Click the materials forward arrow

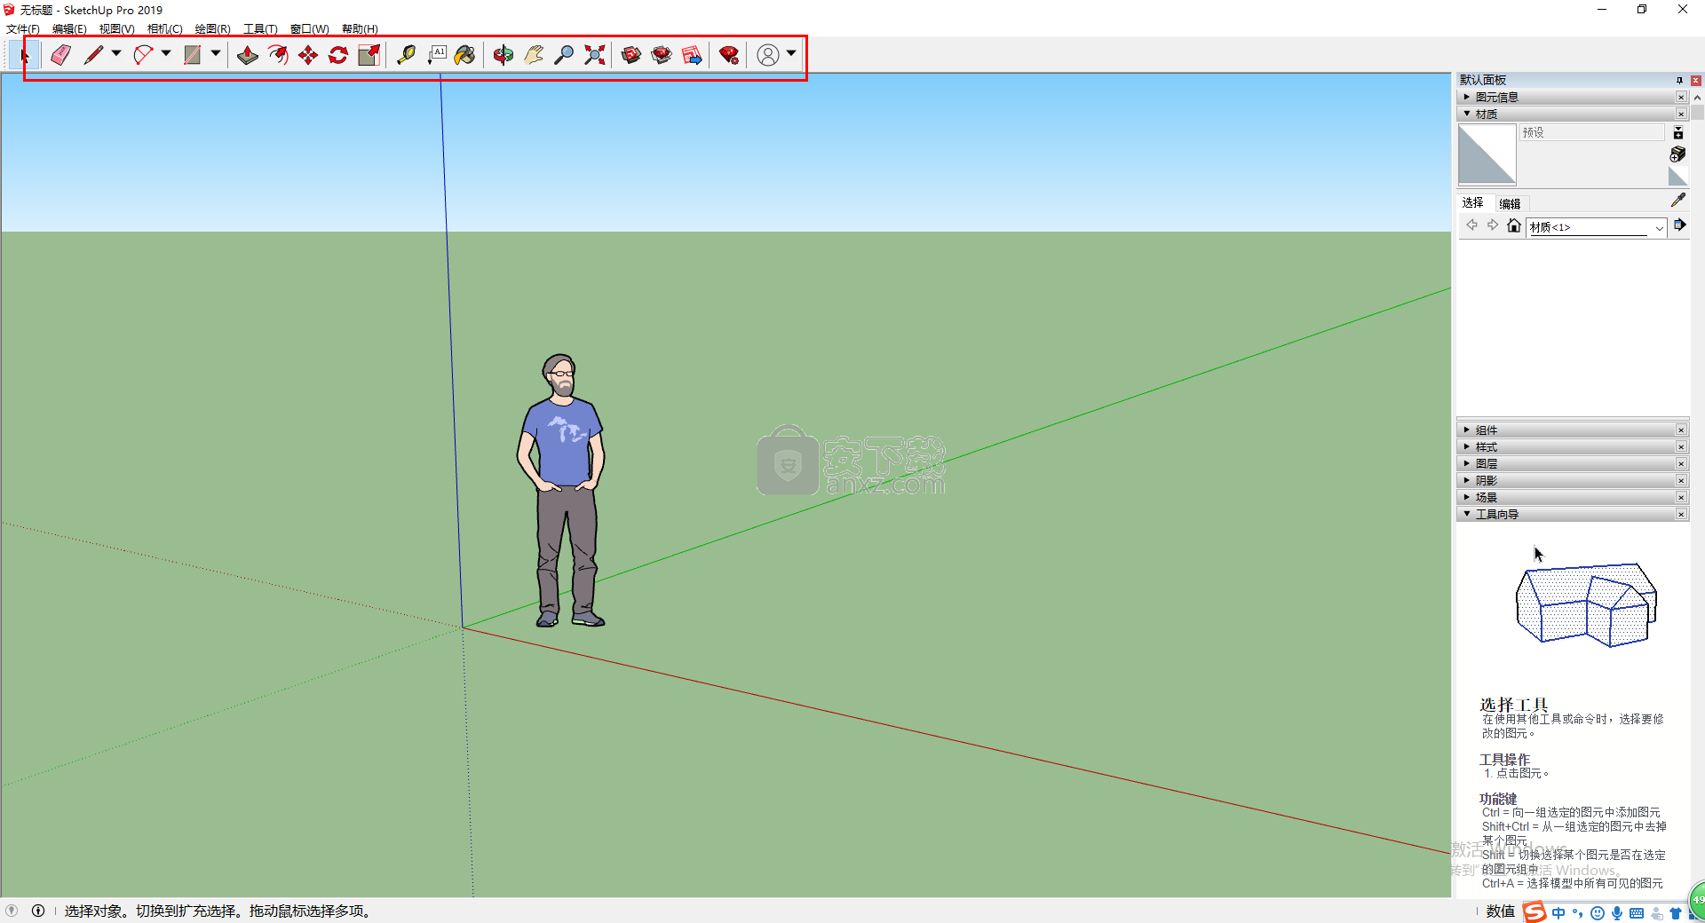click(x=1493, y=225)
